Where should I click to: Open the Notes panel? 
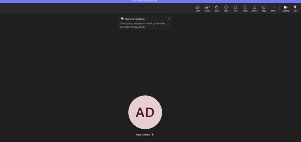[x=245, y=8]
